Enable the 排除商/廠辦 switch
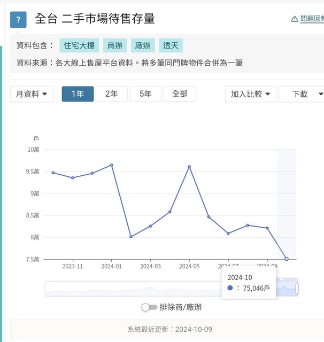Viewport: 324px width, 342px height. tap(149, 307)
